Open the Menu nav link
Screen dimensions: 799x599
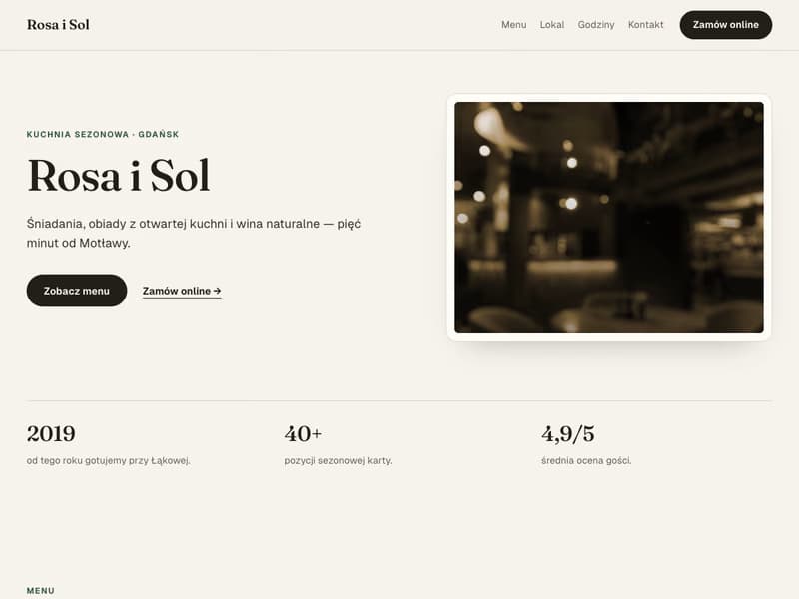(x=513, y=24)
